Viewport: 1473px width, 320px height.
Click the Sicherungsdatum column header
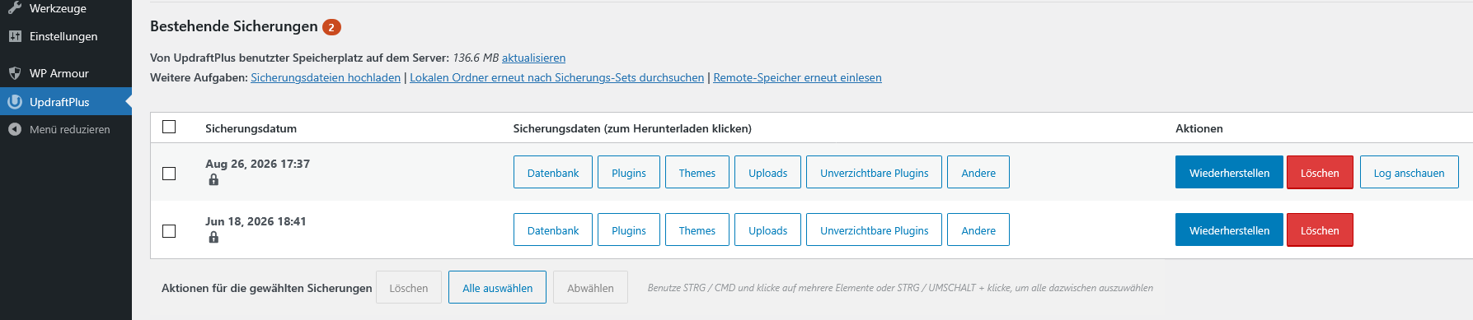[x=251, y=128]
